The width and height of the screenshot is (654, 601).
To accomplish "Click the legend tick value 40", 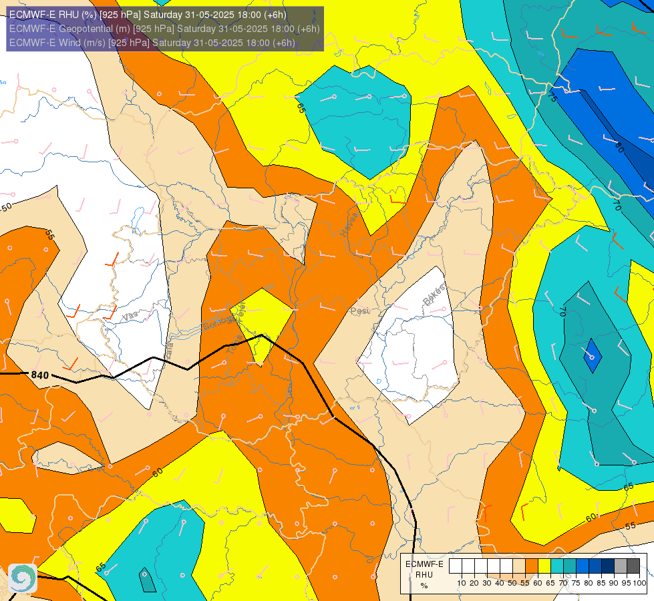I will pyautogui.click(x=500, y=583).
